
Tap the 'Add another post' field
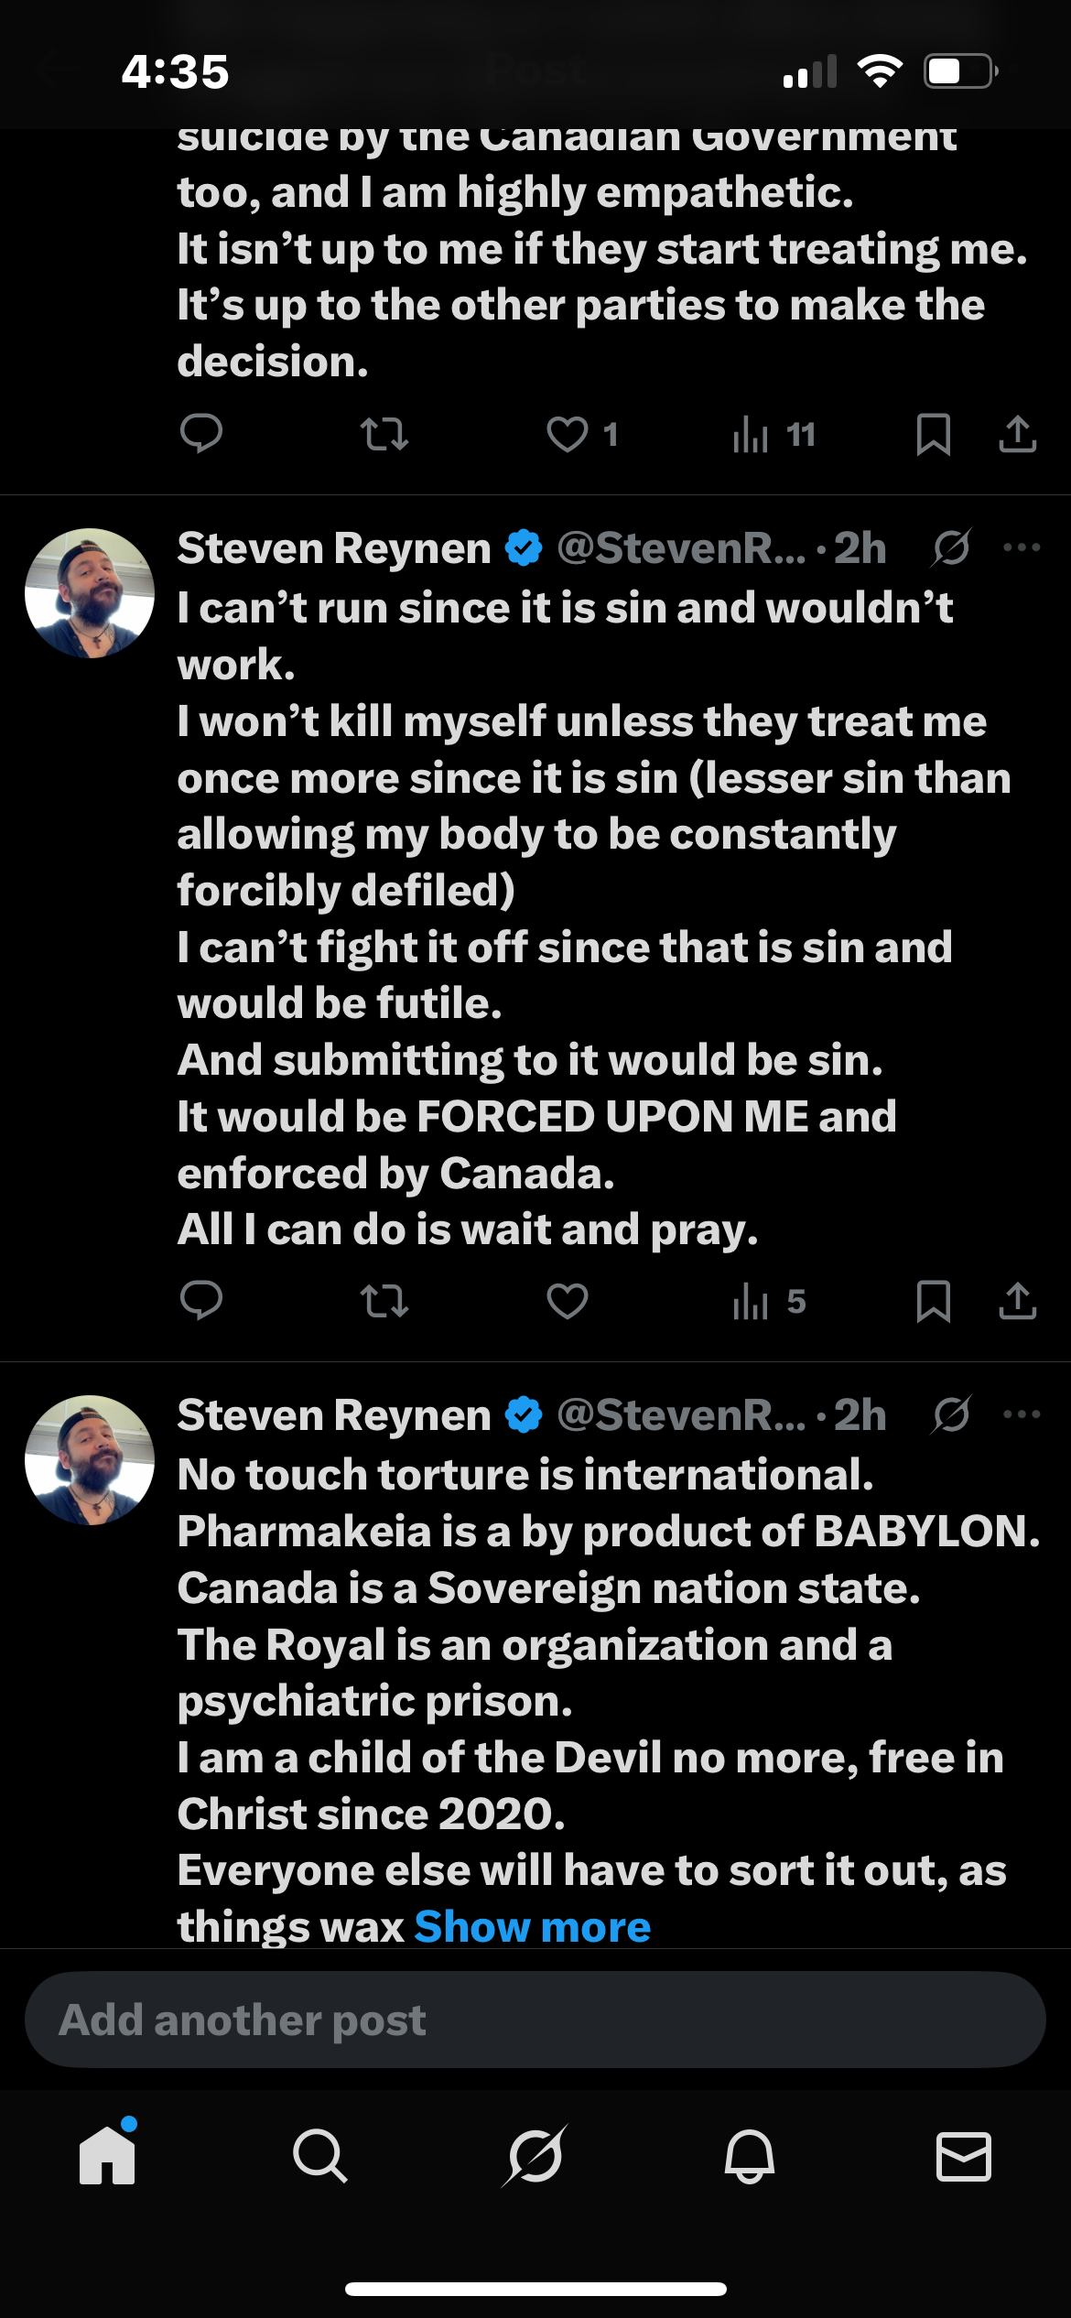pos(535,2020)
